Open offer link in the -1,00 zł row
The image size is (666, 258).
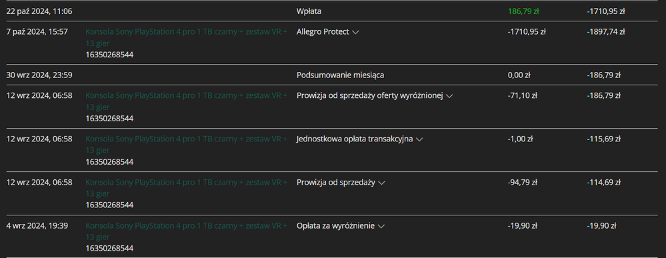187,145
